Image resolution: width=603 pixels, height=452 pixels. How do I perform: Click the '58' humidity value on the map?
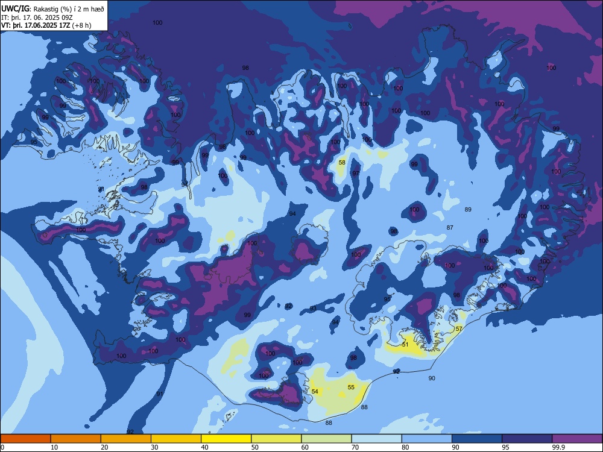pyautogui.click(x=342, y=163)
